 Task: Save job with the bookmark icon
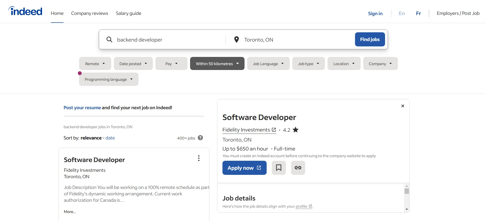tap(279, 168)
